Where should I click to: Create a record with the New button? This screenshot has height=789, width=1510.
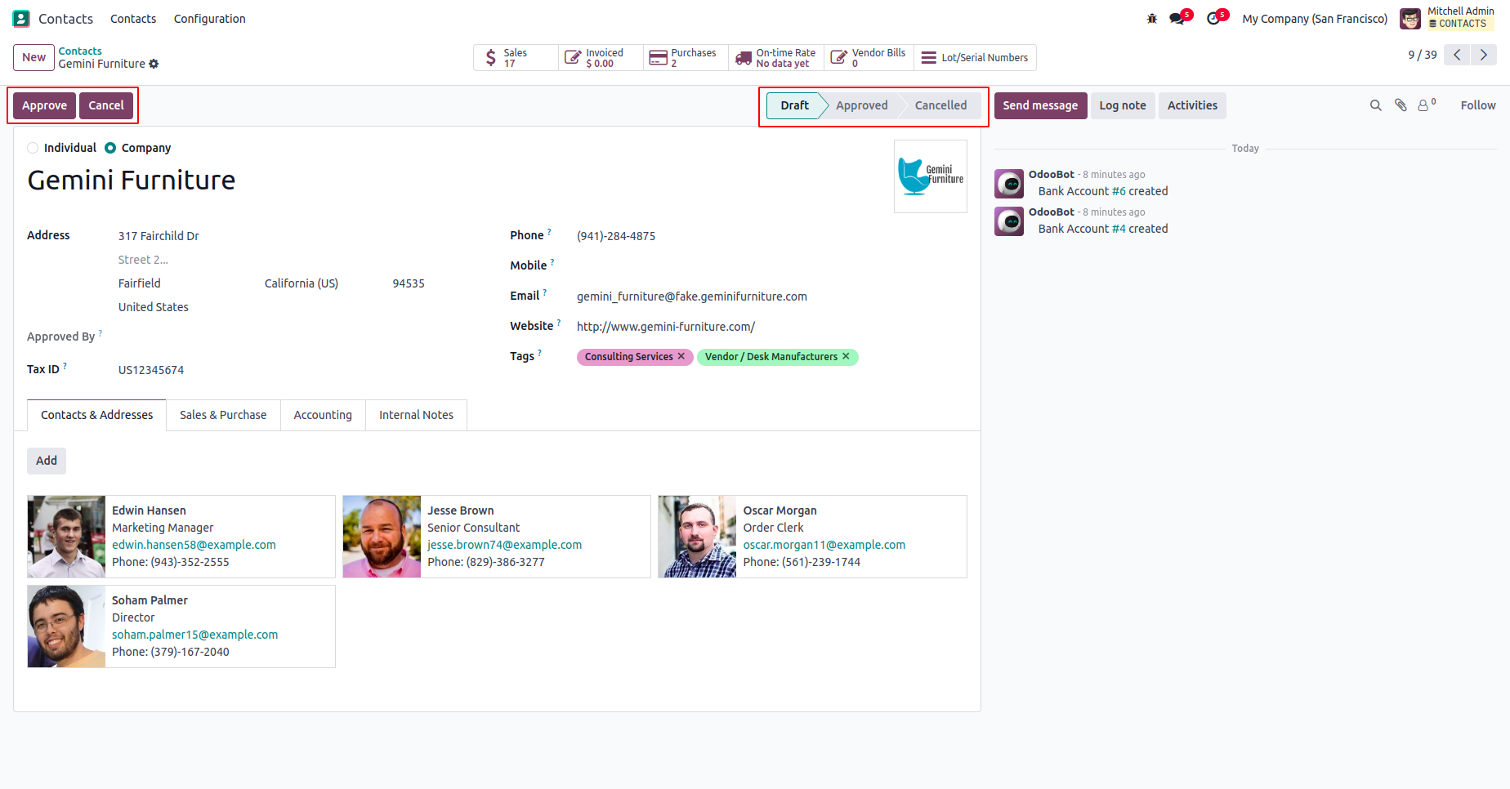34,57
